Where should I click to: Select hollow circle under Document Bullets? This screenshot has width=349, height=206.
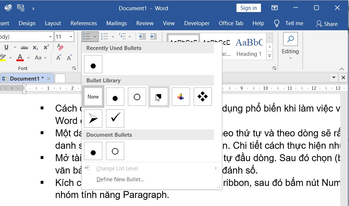pyautogui.click(x=115, y=151)
